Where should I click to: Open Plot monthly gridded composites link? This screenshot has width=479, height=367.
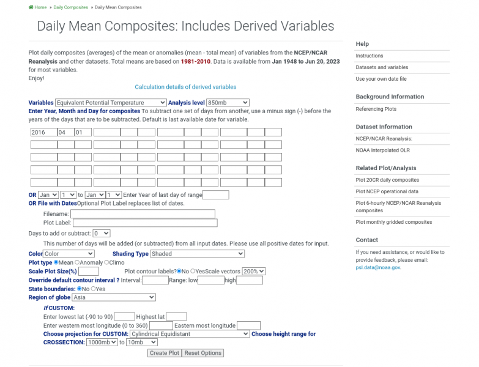(x=393, y=222)
